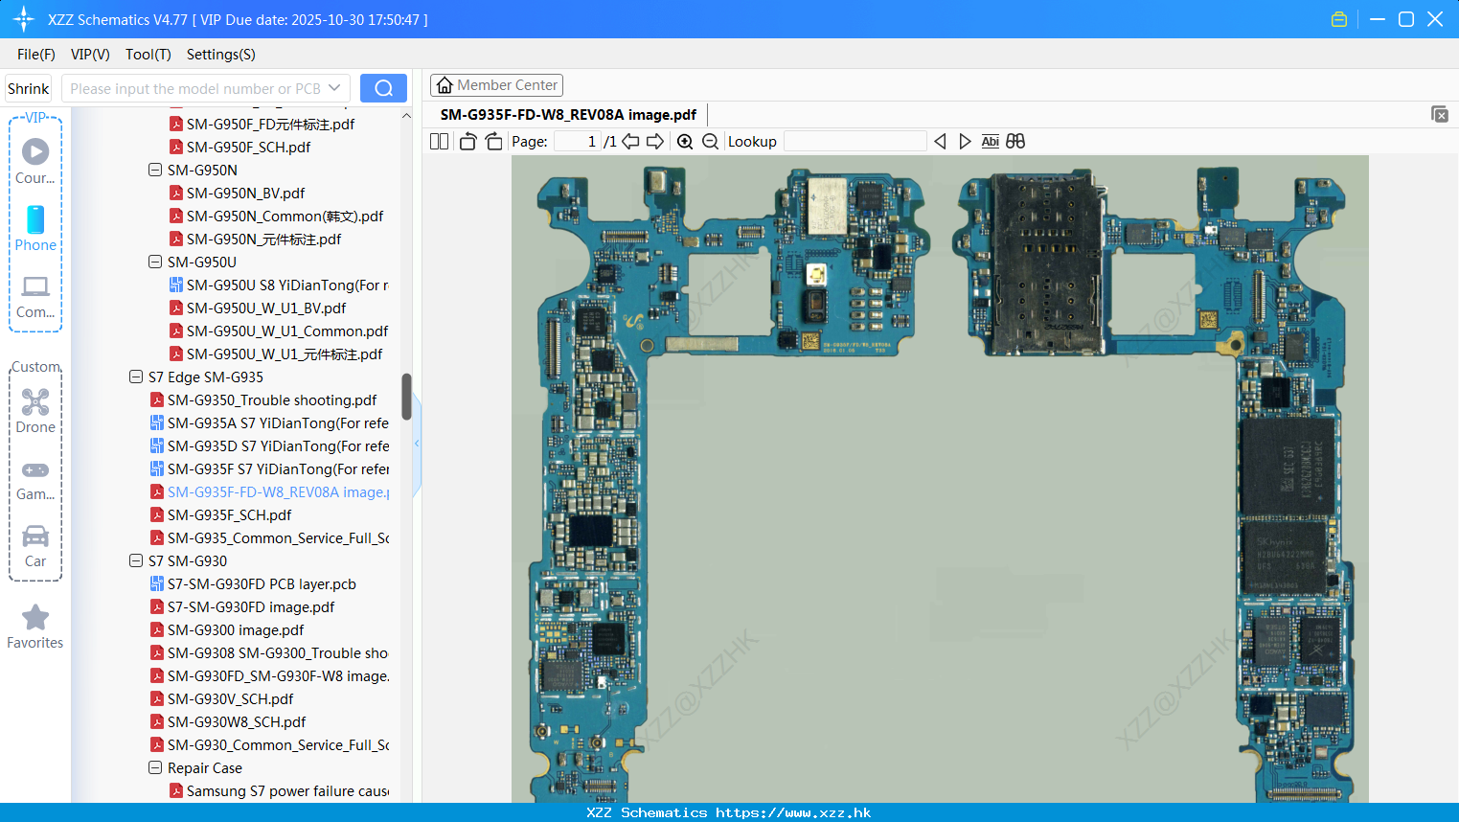Viewport: 1459px width, 822px height.
Task: Open the VIP(V) menu
Action: 90,55
